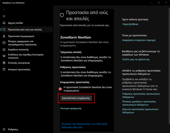The width and height of the screenshot is (170, 133).
Task: Click the back arrow icon
Action: coord(4,10)
